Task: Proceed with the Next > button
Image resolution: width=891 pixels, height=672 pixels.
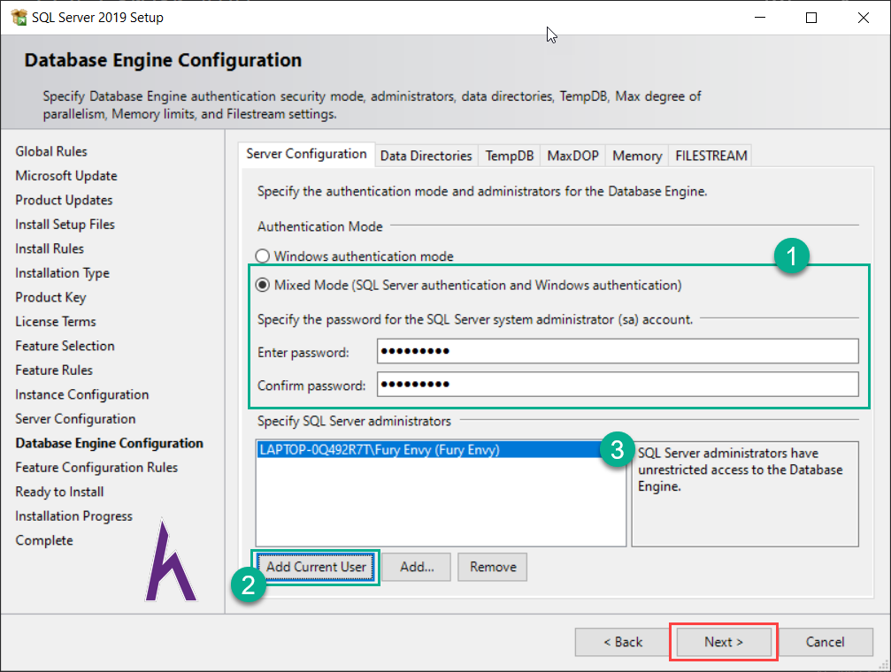Action: pyautogui.click(x=724, y=642)
